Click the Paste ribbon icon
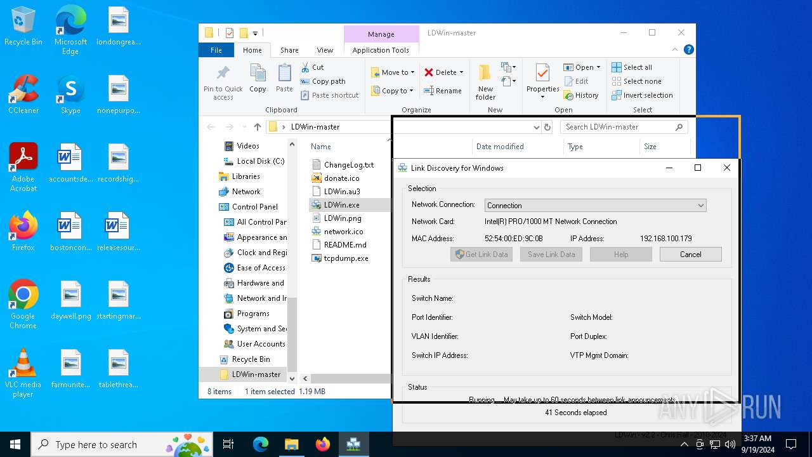 [284, 79]
